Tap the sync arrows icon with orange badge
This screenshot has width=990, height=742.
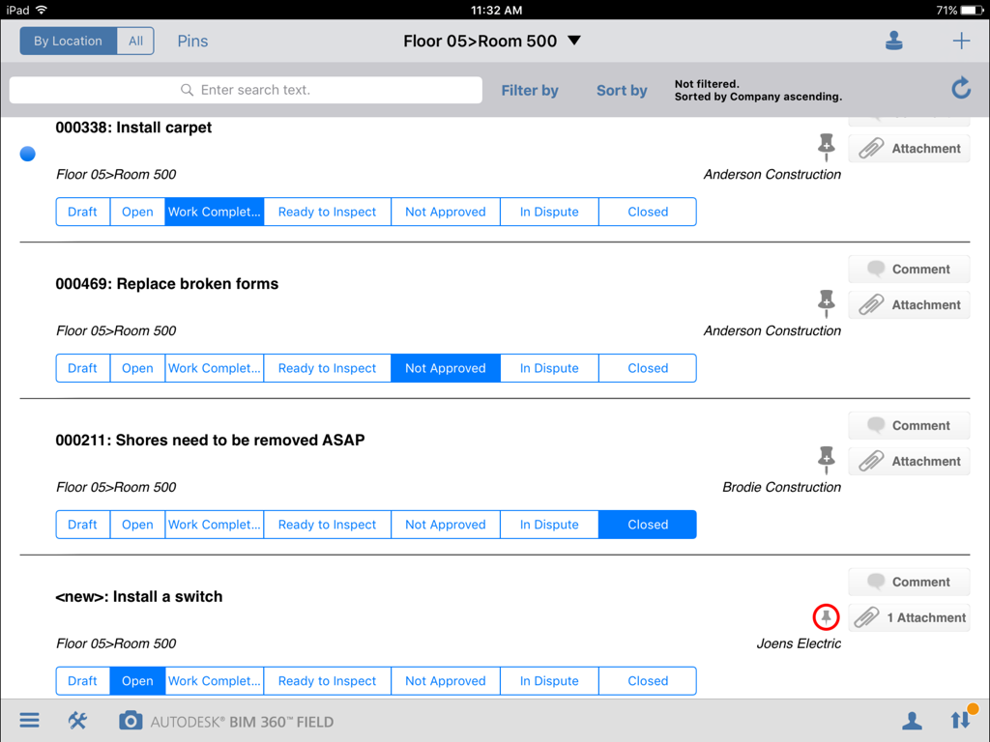click(960, 720)
